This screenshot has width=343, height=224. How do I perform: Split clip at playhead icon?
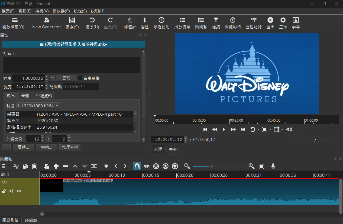pyautogui.click(x=94, y=166)
